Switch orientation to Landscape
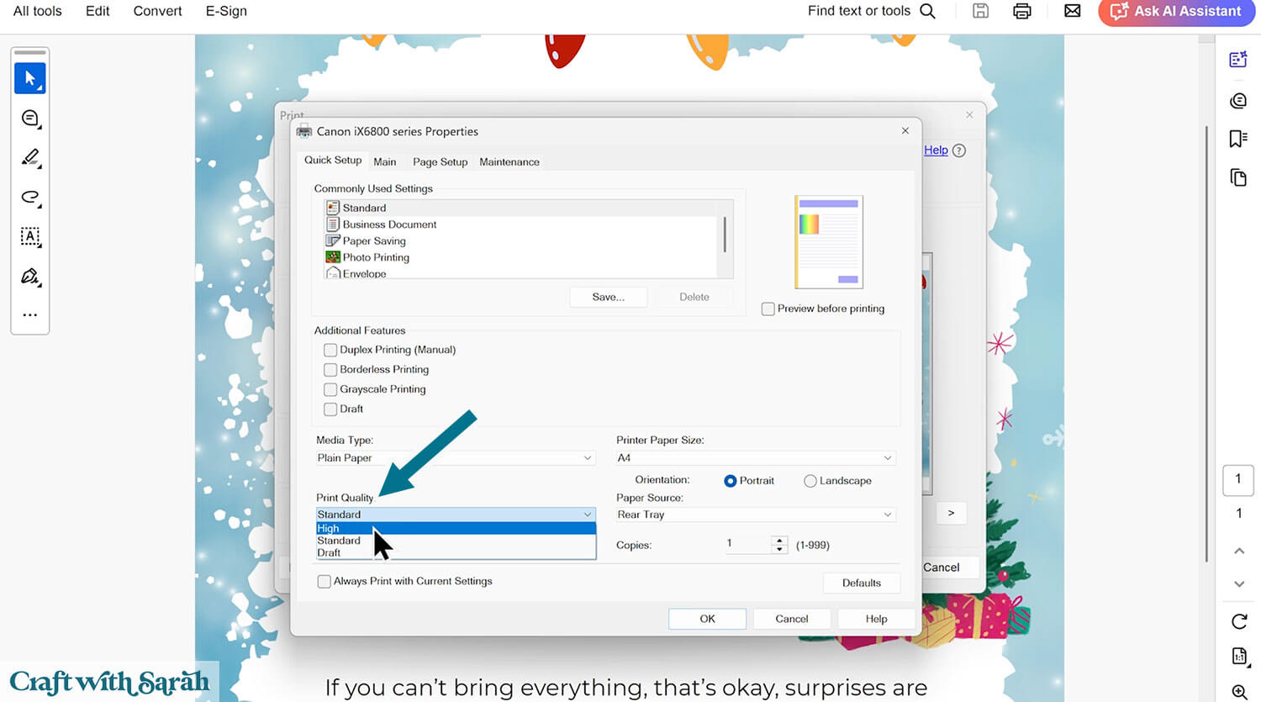 coord(810,481)
